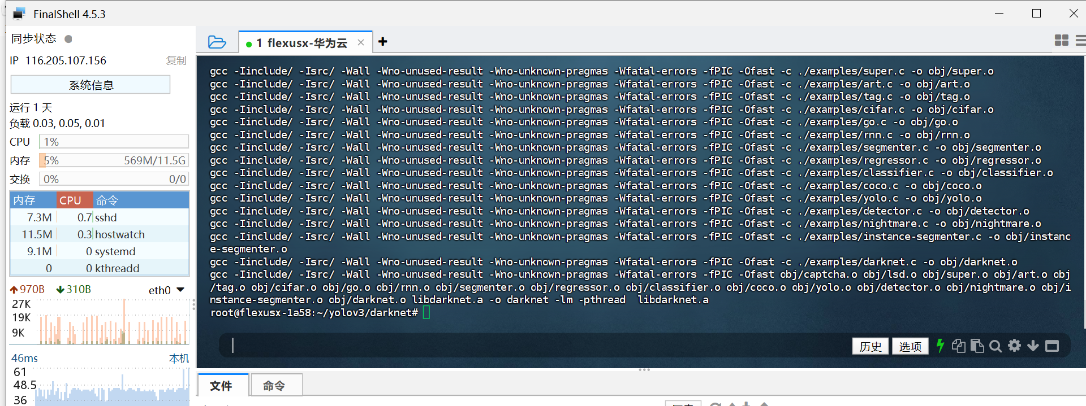
Task: Click the 内存 5% memory usage bar
Action: [114, 160]
